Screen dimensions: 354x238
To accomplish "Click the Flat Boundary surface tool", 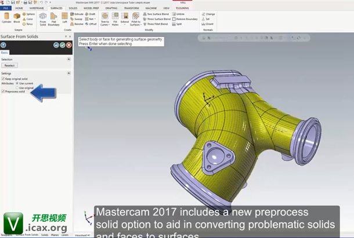I will pos(53,19).
